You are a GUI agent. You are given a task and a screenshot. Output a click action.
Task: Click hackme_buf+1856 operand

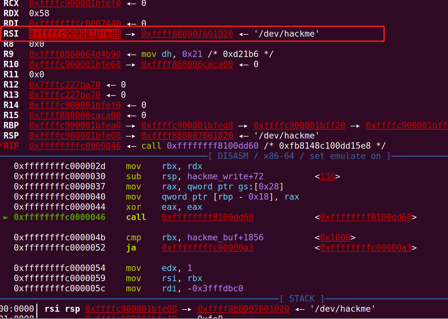(x=225, y=237)
